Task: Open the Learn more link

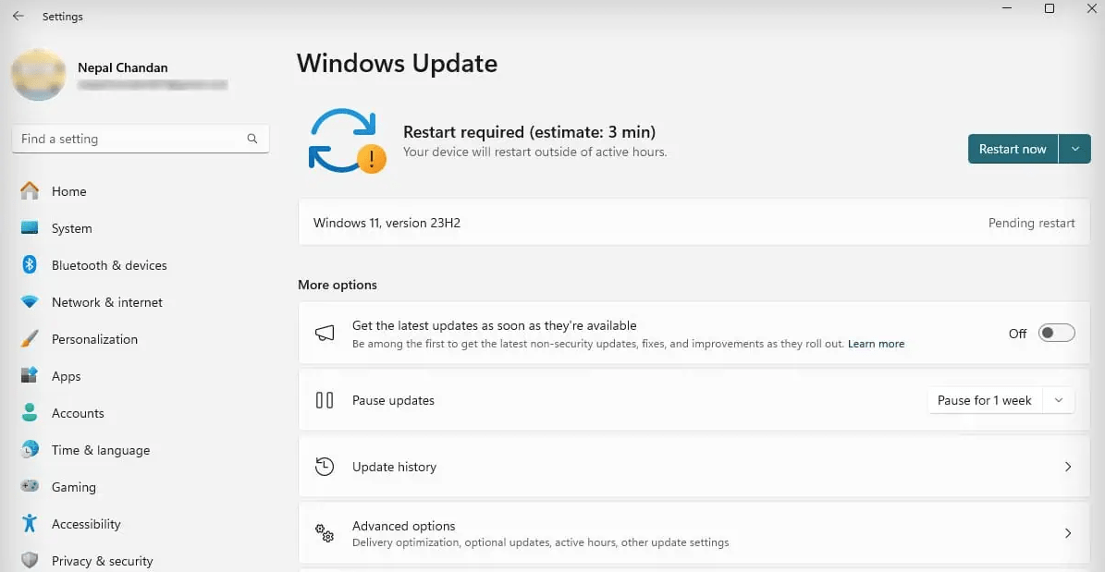Action: pyautogui.click(x=876, y=343)
